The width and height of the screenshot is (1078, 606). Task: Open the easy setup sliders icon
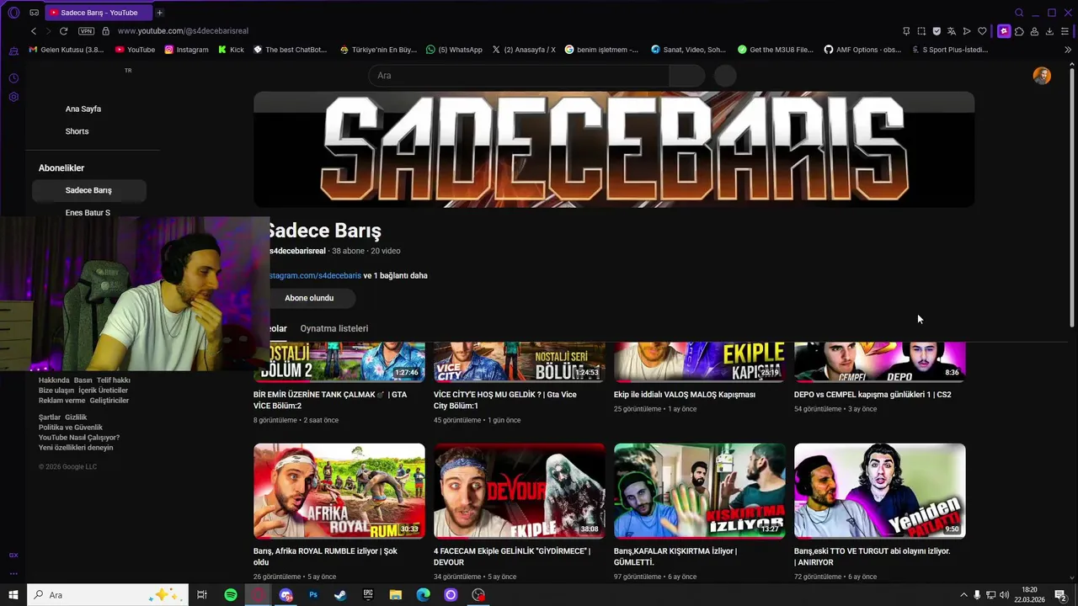1065,31
